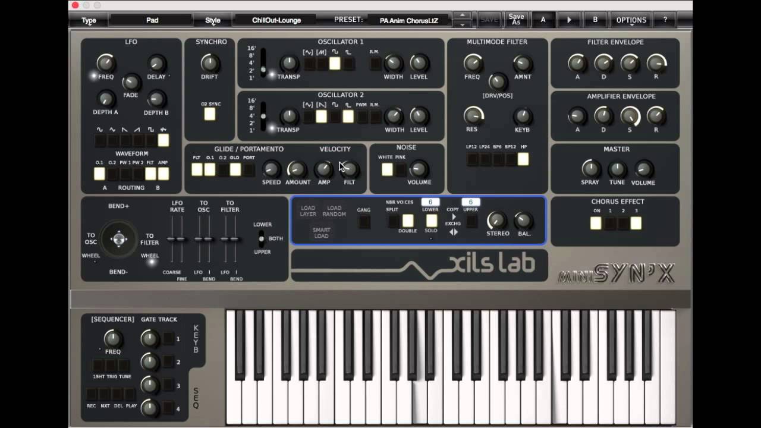Toggle Oscillator 1 R.M. ring modulation
The height and width of the screenshot is (428, 761).
tap(375, 64)
